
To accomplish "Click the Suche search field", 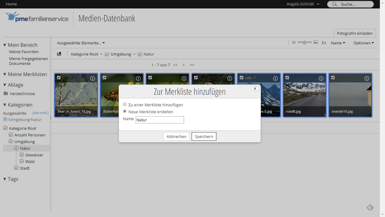I will (350, 4).
